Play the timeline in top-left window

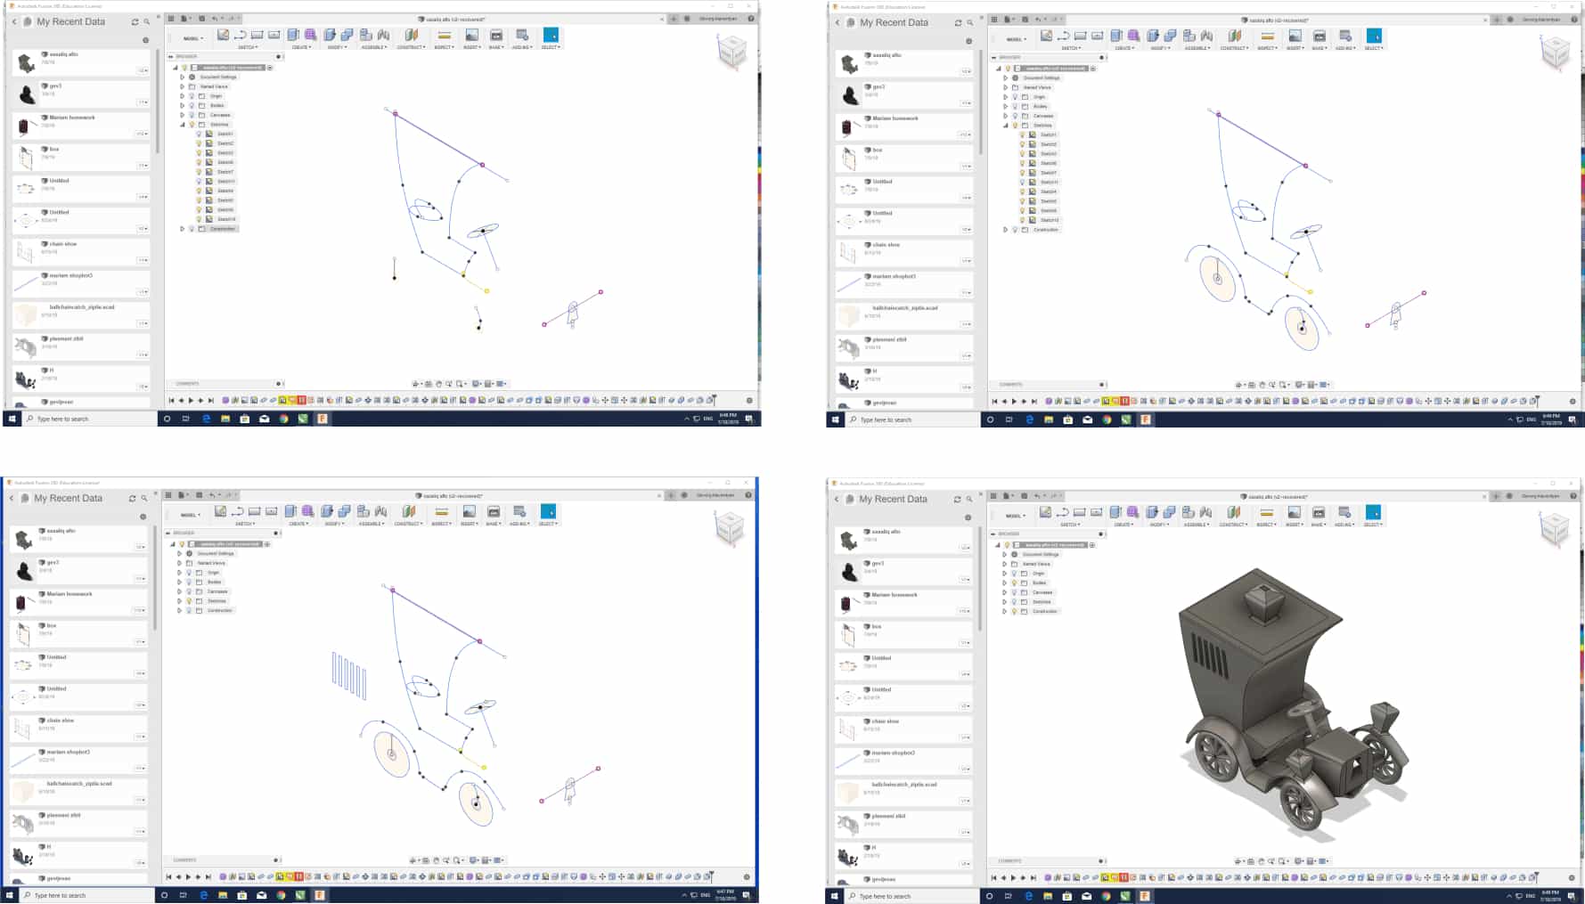pyautogui.click(x=191, y=400)
